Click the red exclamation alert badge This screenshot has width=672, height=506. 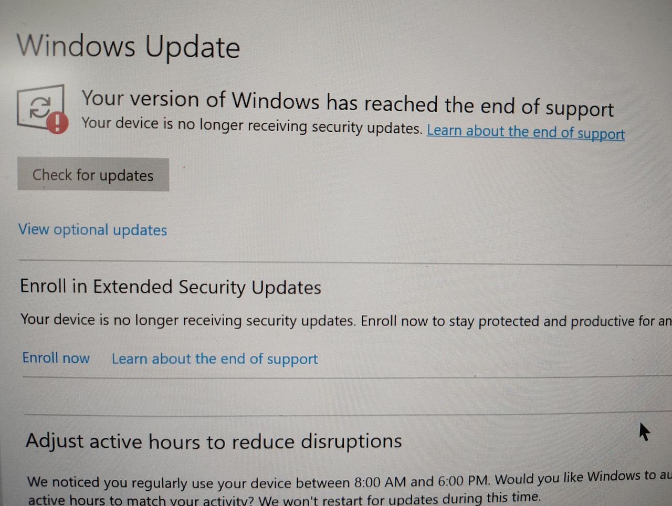pos(58,123)
